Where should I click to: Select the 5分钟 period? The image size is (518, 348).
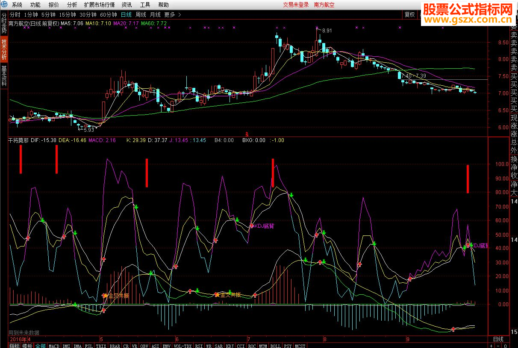49,14
